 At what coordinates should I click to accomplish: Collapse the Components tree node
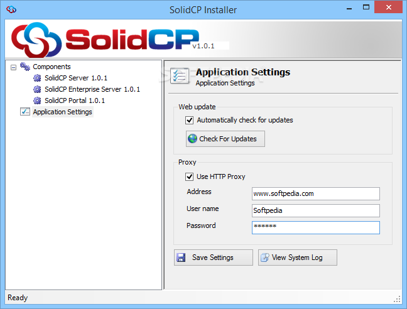(x=13, y=67)
